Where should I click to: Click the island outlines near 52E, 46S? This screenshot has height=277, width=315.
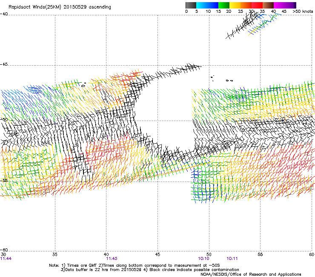tap(229, 81)
